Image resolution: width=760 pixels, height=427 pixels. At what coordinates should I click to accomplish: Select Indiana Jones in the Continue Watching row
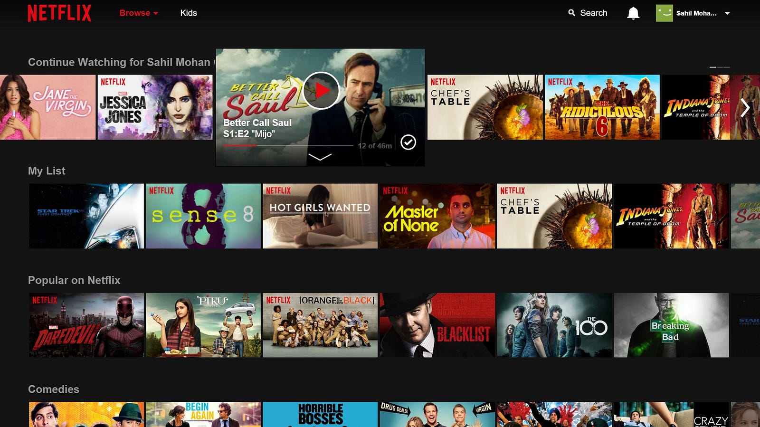coord(711,107)
